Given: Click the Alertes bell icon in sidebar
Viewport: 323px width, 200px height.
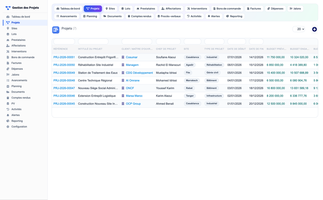Looking at the screenshot, I should 8,115.
